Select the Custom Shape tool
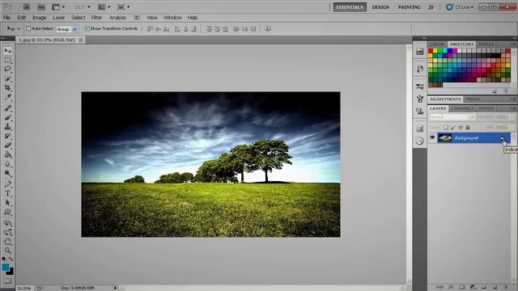Screen dimensions: 518x291 (x=7, y=212)
